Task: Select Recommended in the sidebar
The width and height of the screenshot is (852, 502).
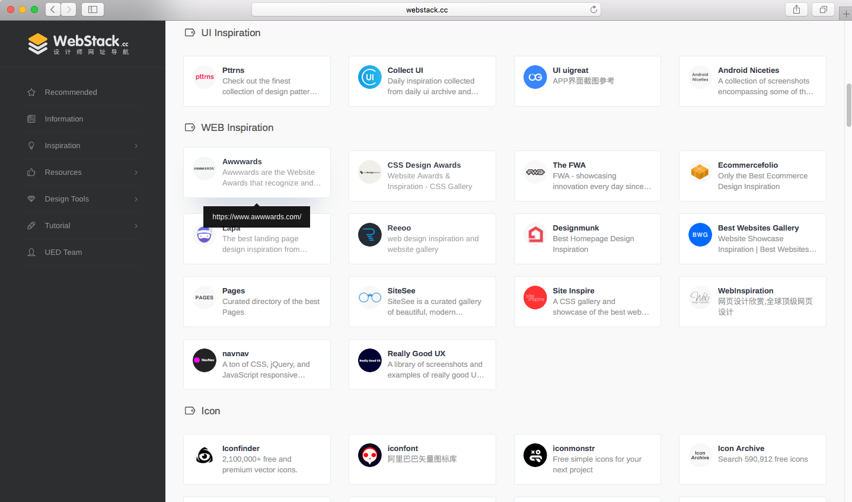Action: 70,92
